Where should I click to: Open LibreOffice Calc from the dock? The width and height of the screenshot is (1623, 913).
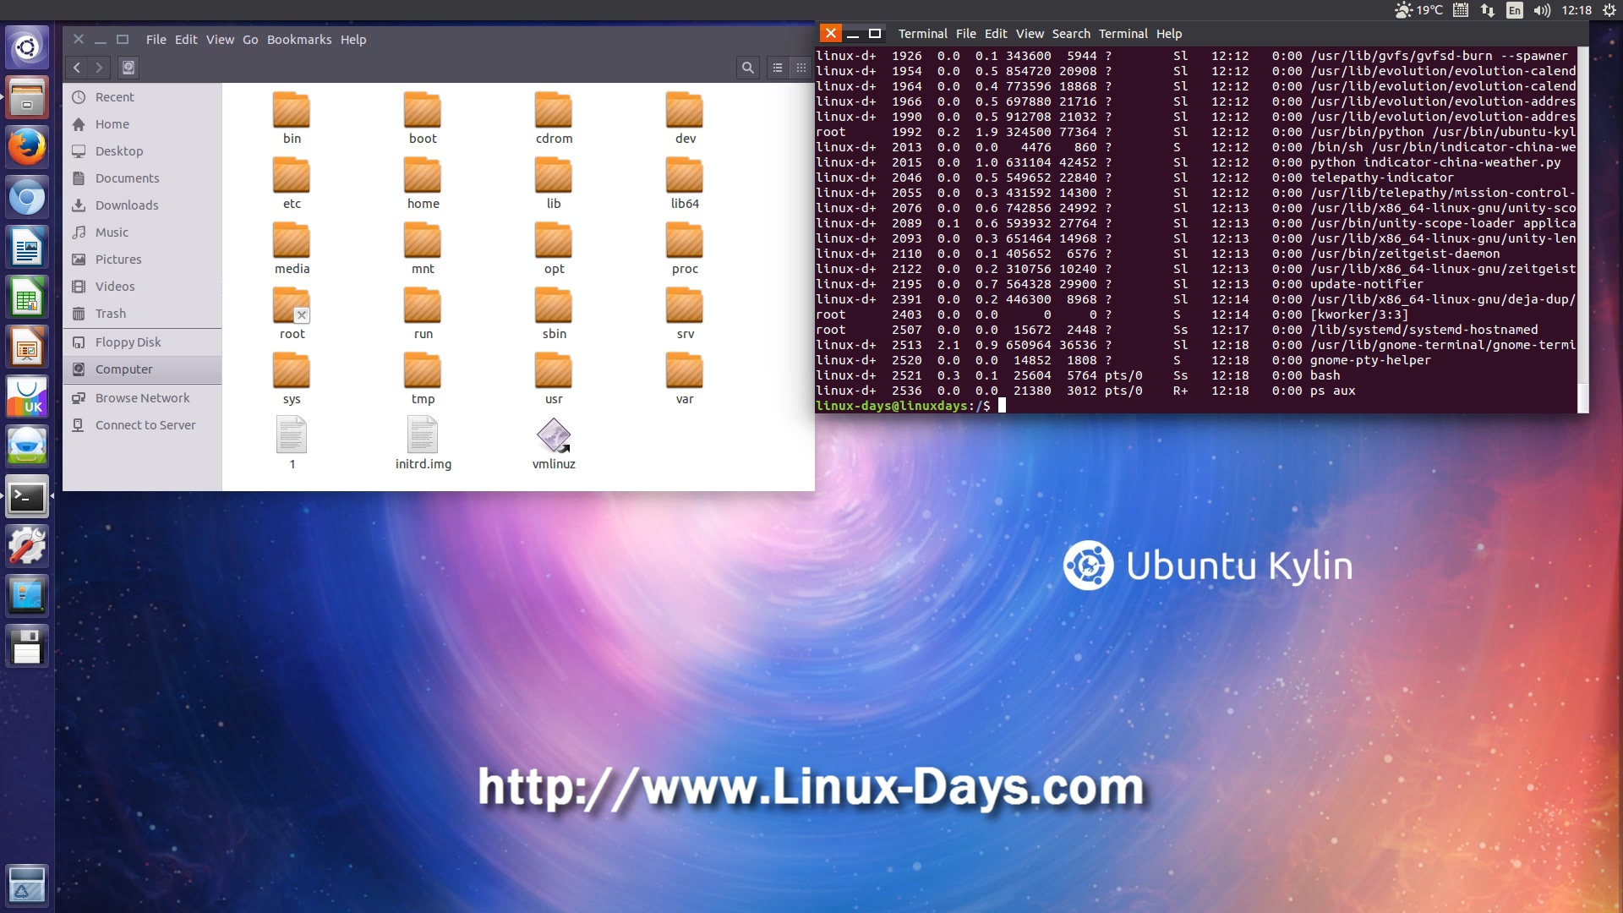pyautogui.click(x=27, y=298)
